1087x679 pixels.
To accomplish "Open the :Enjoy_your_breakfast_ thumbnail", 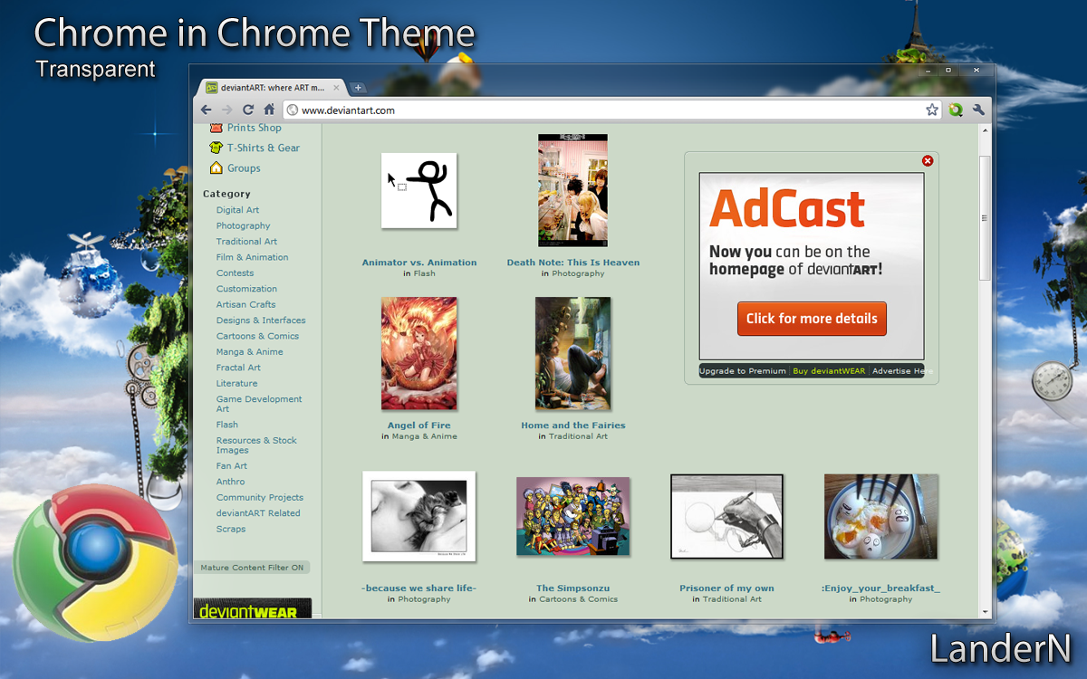I will point(880,516).
